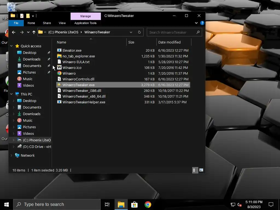Go up one folder level
280x210 pixels.
pyautogui.click(x=34, y=32)
